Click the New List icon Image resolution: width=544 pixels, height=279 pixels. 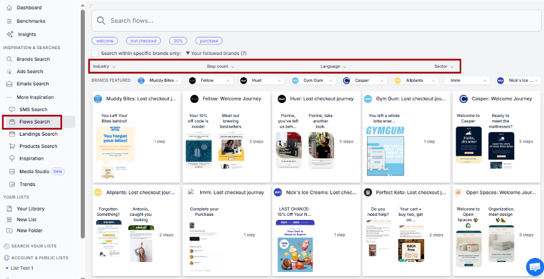[9, 220]
